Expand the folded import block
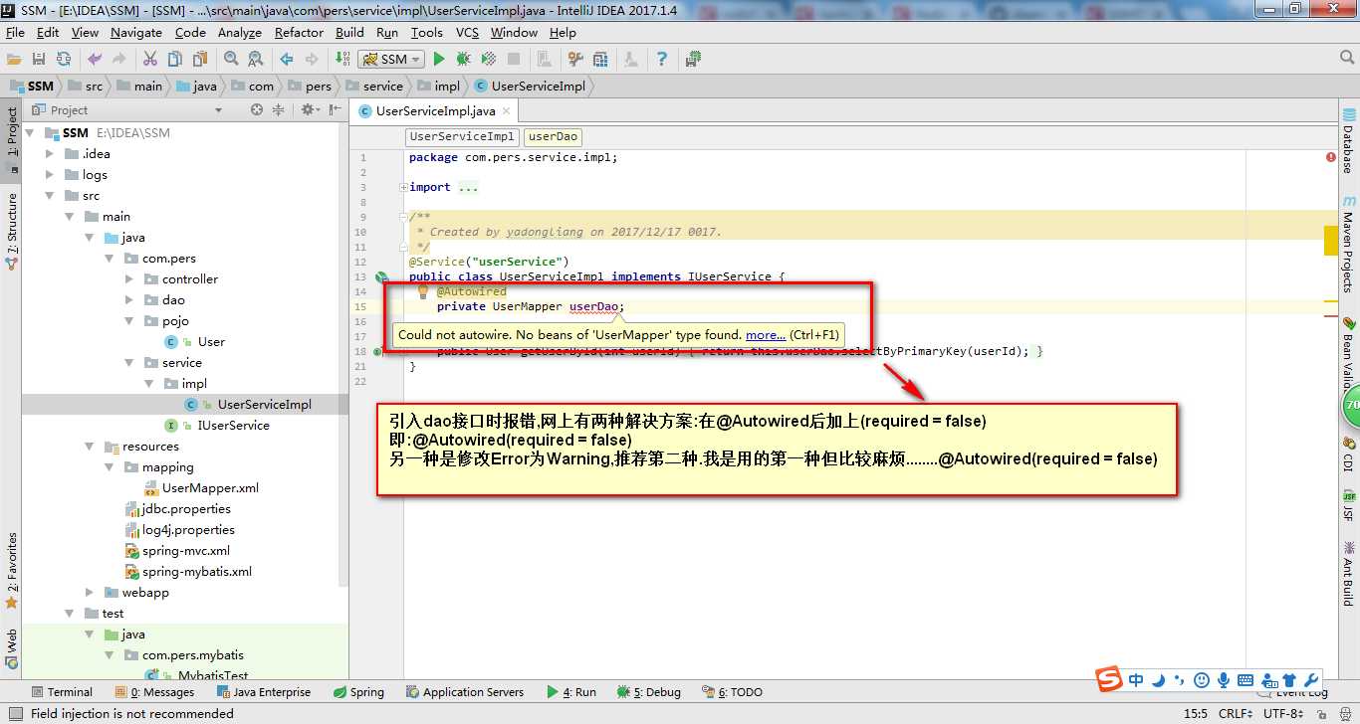 click(x=402, y=187)
